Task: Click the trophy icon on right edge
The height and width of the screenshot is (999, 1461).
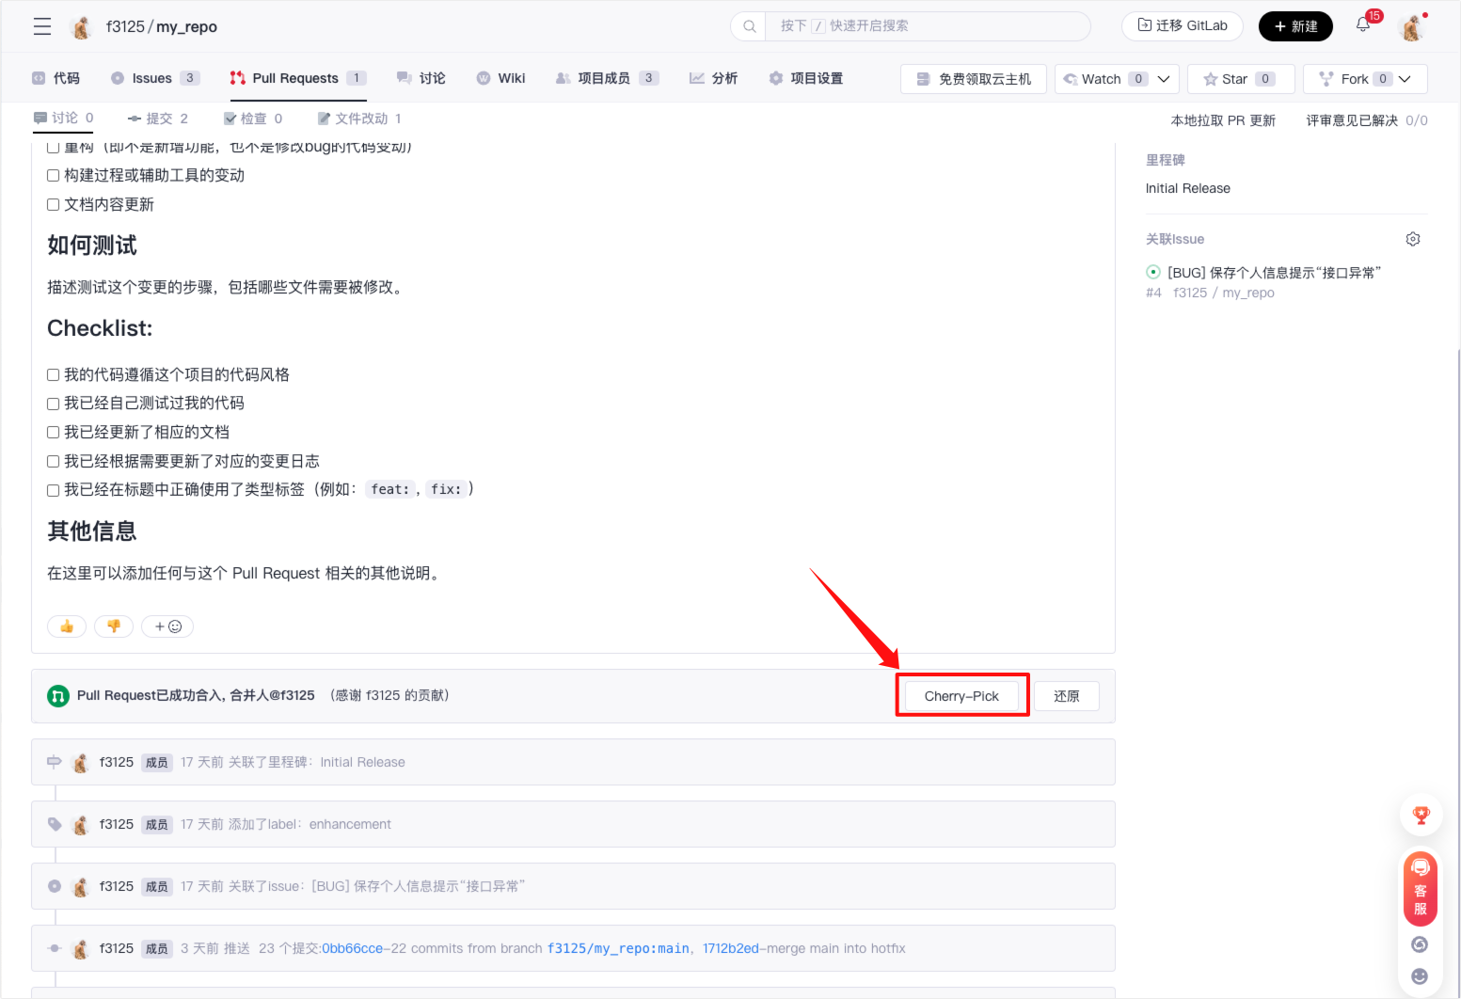Action: click(1421, 816)
